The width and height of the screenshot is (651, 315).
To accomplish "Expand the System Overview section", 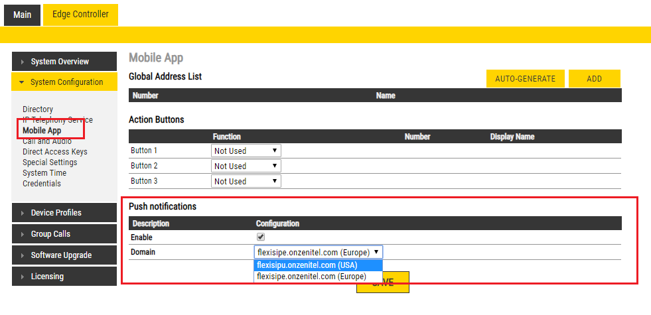I will pos(64,62).
